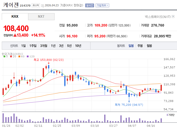Click the 최고 153,800 (02/23) annotation

coord(49,60)
